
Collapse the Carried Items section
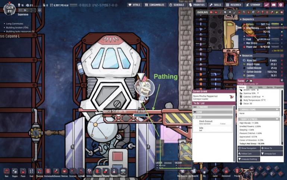[x=277, y=109]
